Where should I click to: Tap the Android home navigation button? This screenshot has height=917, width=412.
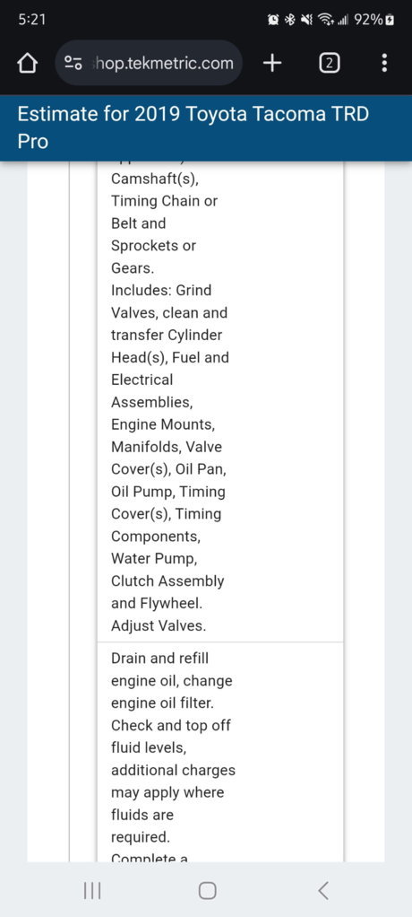tap(207, 891)
